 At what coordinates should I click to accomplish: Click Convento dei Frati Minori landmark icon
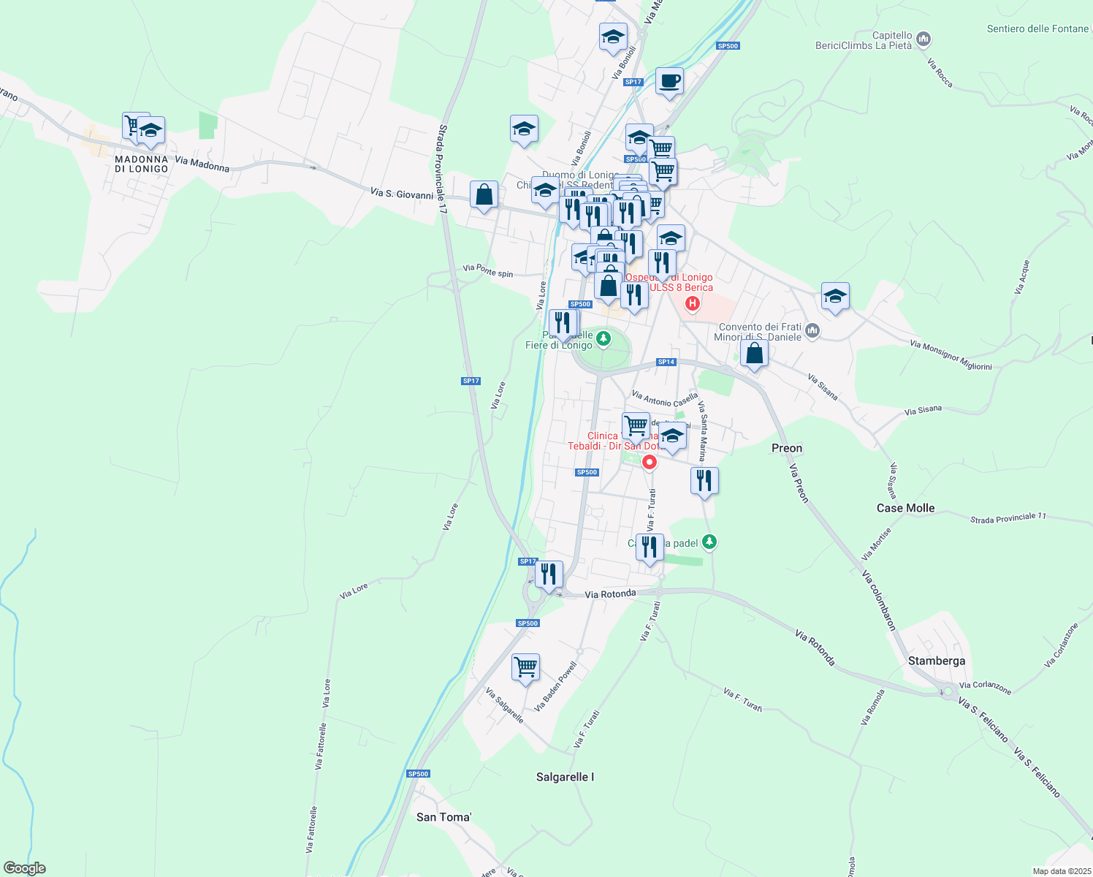(x=812, y=332)
